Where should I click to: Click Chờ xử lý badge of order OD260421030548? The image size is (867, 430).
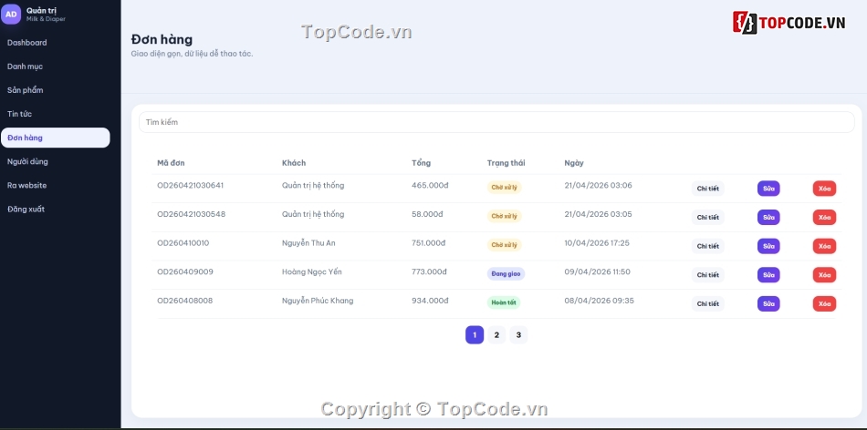pos(505,216)
